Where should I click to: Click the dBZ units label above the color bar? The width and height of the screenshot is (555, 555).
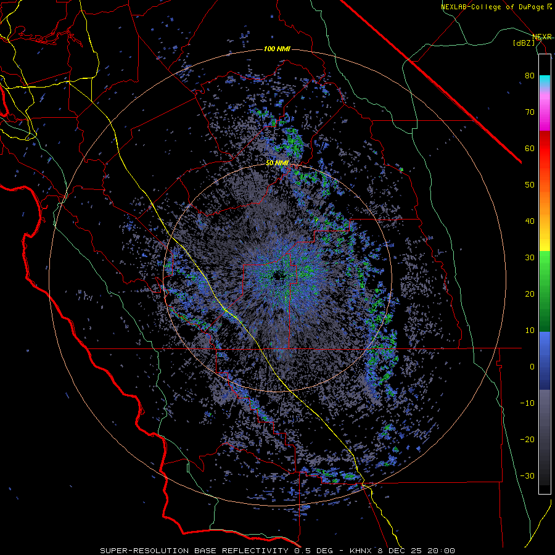point(524,43)
